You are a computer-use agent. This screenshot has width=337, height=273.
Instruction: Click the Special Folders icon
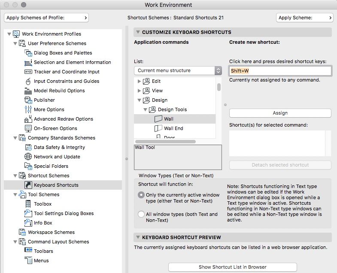click(28, 166)
